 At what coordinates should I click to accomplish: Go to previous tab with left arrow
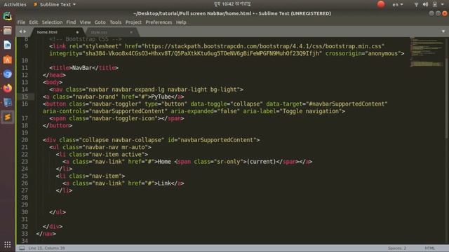pyautogui.click(x=20, y=31)
